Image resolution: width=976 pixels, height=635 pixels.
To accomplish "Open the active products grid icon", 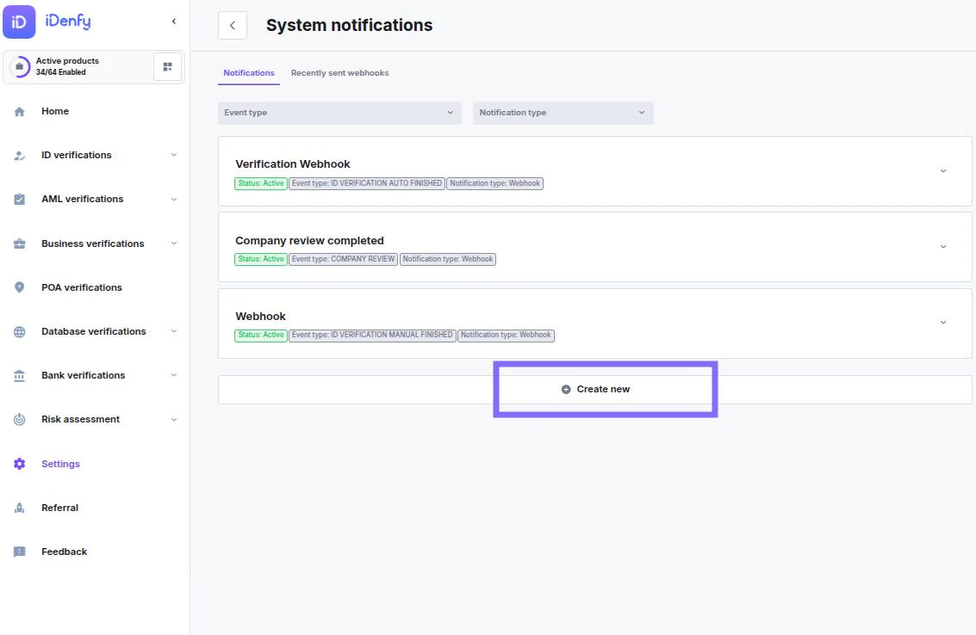I will click(x=167, y=66).
